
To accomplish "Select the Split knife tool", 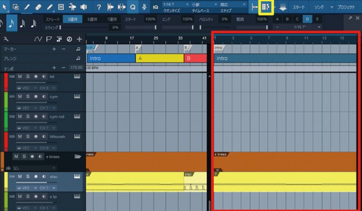I will [x=27, y=7].
